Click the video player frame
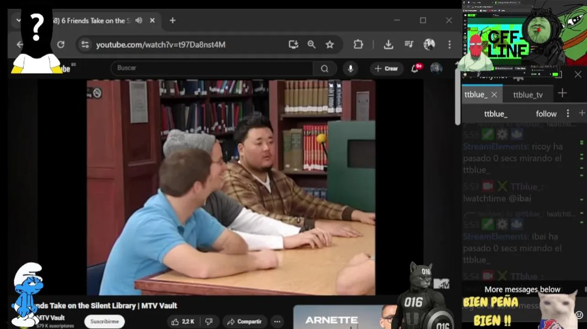This screenshot has width=587, height=329. pos(231,187)
